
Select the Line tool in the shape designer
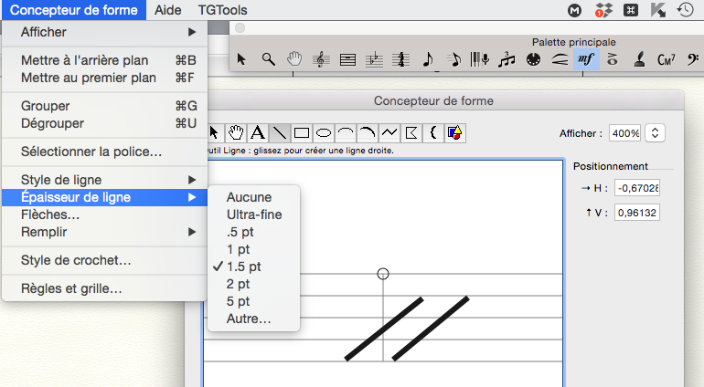click(280, 133)
